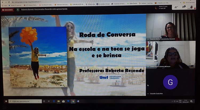The height and width of the screenshot is (110, 200).
Task: Click the Windows Start button
Action: coord(5,101)
